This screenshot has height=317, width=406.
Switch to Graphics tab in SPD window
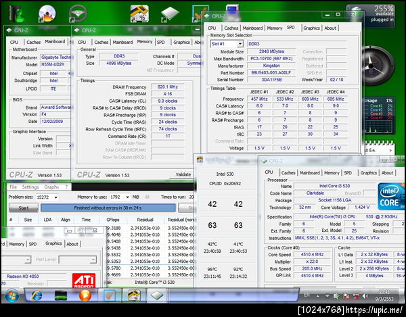pyautogui.click(x=311, y=28)
